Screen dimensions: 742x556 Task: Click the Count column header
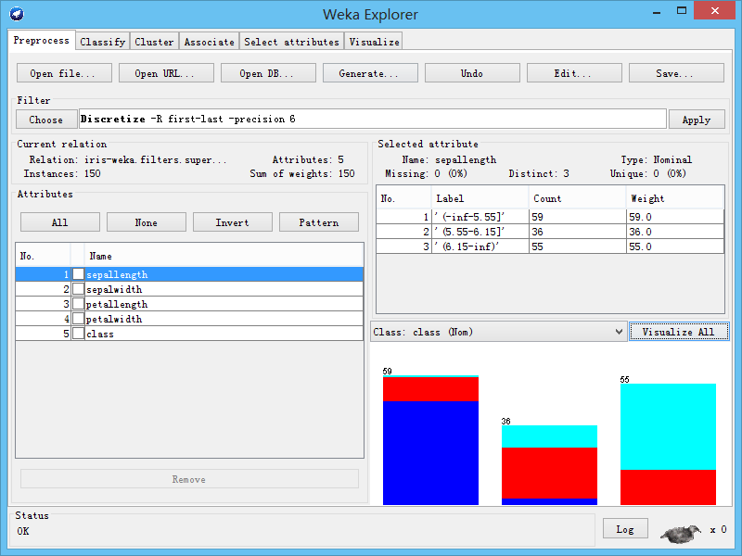pos(577,198)
